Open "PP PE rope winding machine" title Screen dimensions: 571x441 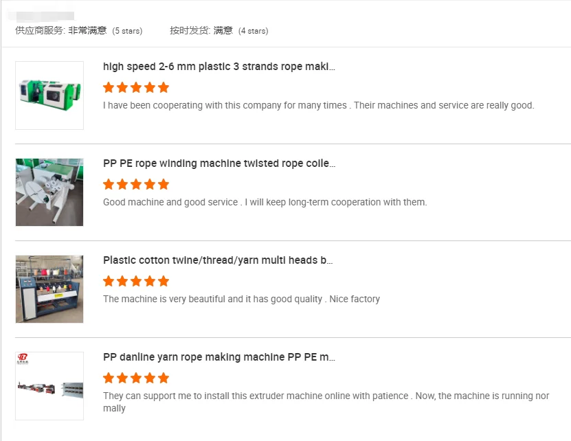point(219,163)
